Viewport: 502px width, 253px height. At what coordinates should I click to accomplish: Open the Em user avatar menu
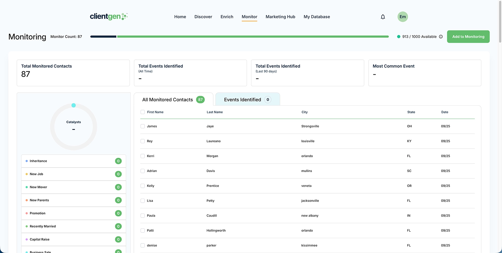tap(402, 17)
